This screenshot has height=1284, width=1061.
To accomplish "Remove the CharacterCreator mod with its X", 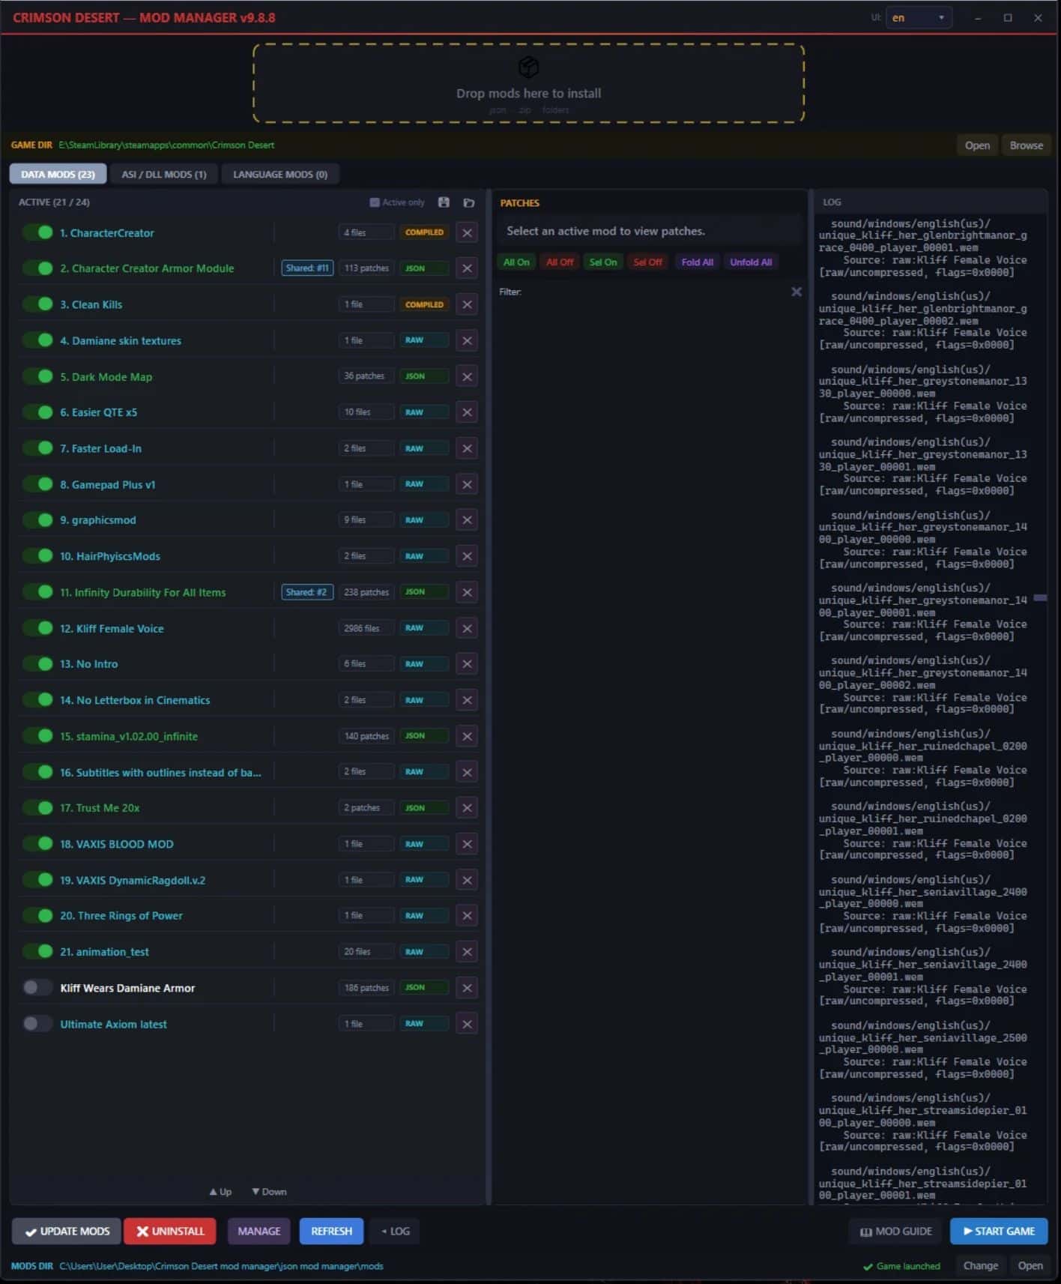I will pos(467,232).
